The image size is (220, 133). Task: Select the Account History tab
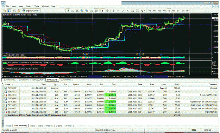point(21,126)
